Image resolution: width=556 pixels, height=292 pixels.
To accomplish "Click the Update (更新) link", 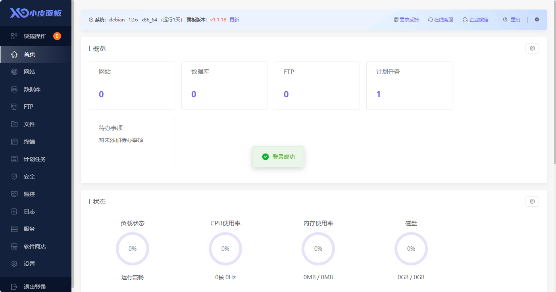I will [234, 19].
